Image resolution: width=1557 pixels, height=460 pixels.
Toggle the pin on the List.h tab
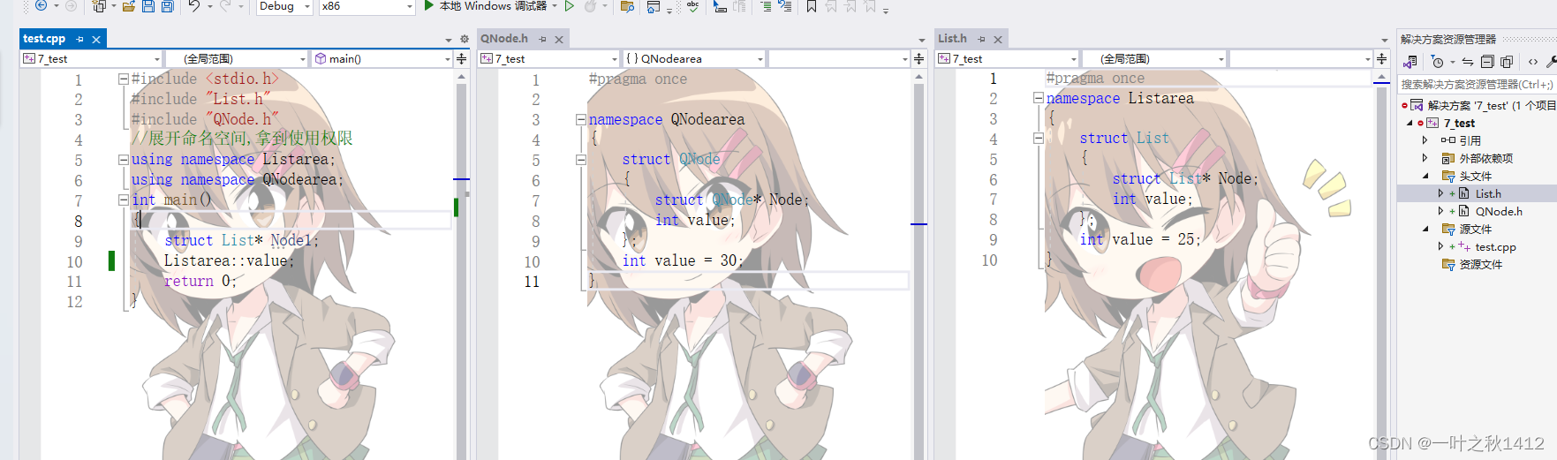(x=981, y=39)
